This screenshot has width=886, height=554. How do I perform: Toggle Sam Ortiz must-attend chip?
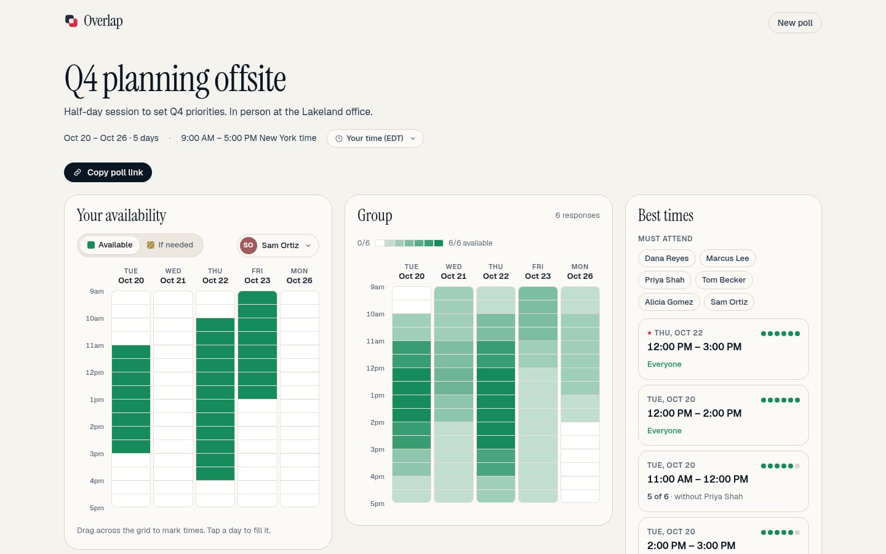[x=728, y=302]
